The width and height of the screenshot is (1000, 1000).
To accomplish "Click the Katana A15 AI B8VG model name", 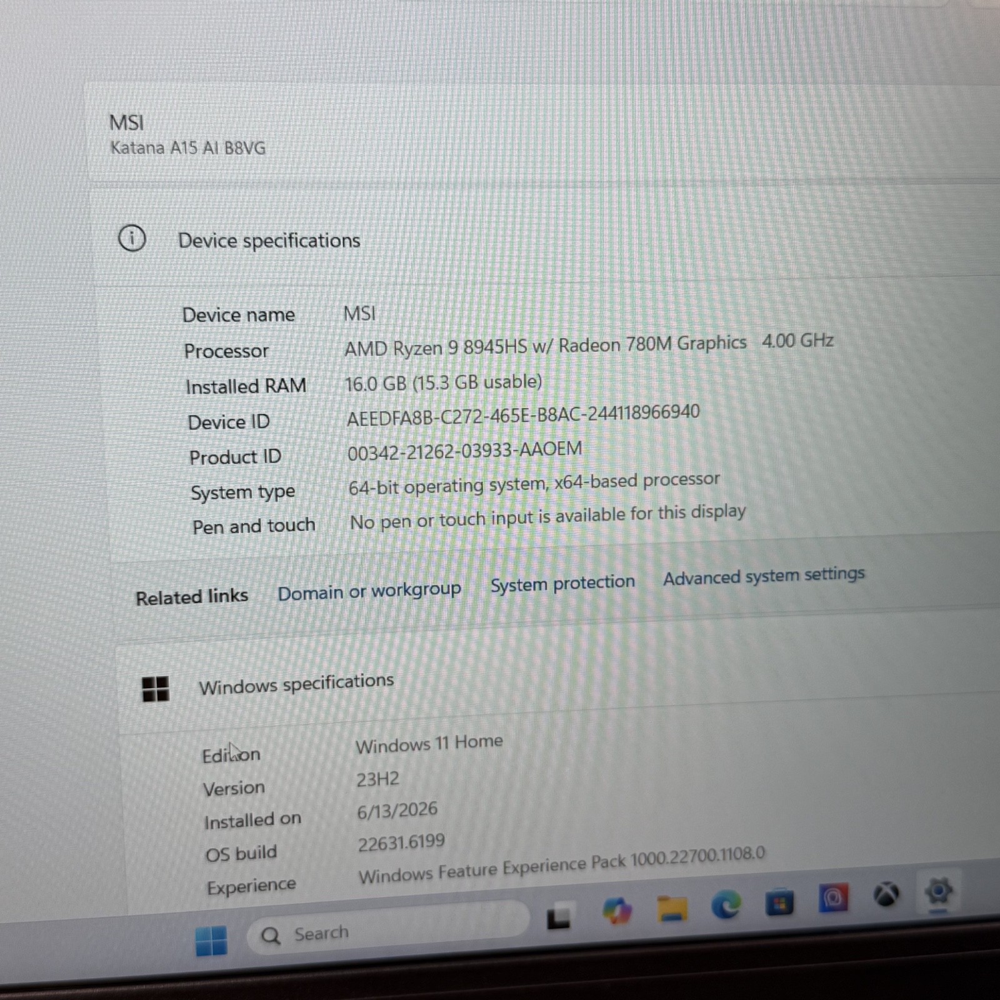I will coord(187,147).
